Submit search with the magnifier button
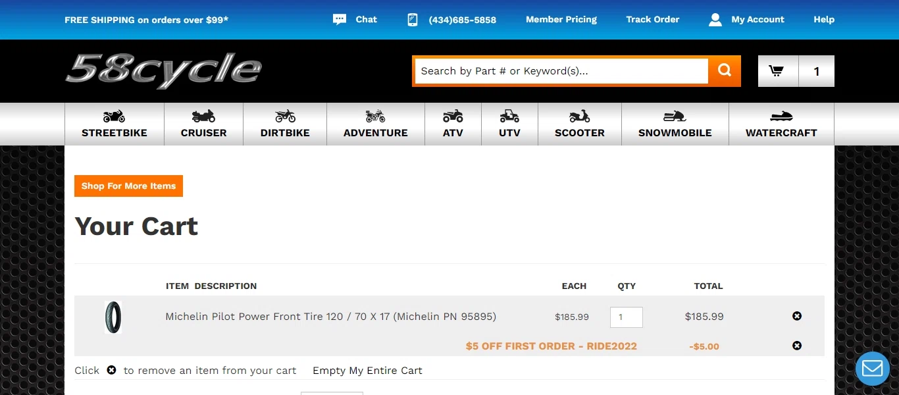The width and height of the screenshot is (899, 395). (725, 70)
